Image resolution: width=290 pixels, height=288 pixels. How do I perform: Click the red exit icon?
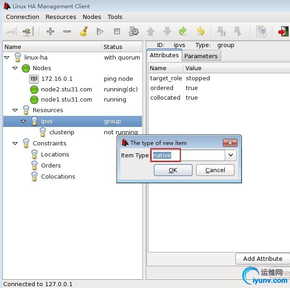tap(284, 31)
